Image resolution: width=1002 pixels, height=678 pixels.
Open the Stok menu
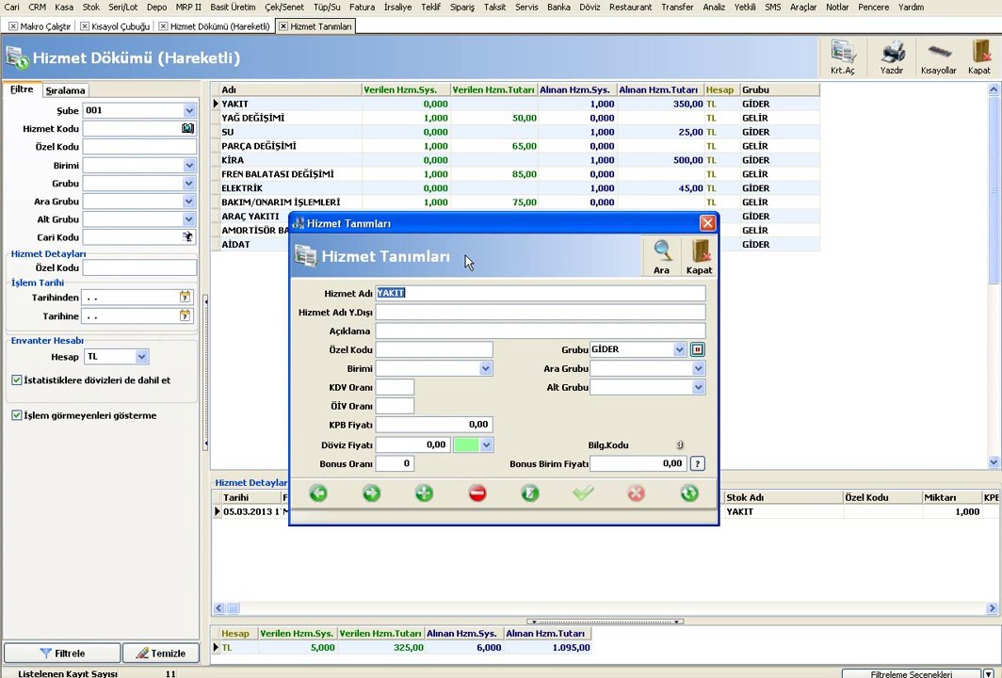click(x=90, y=7)
